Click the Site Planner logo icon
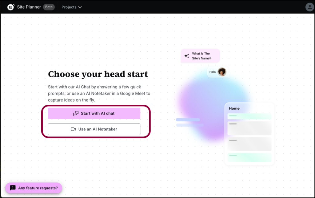The height and width of the screenshot is (198, 315). click(x=11, y=7)
